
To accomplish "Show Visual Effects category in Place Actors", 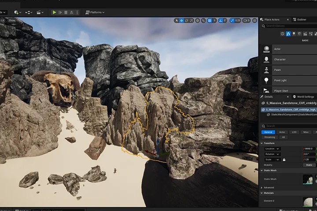I will [x=311, y=34].
